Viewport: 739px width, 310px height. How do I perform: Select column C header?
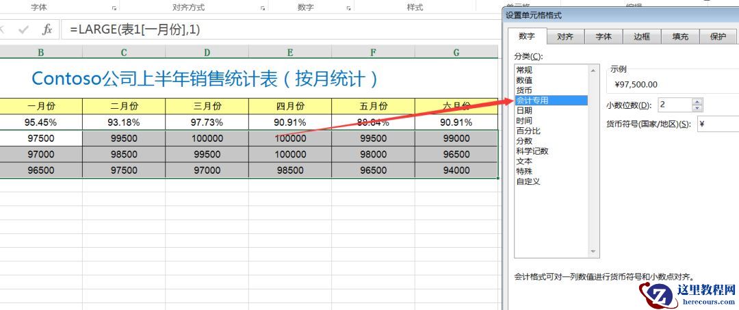tap(124, 52)
